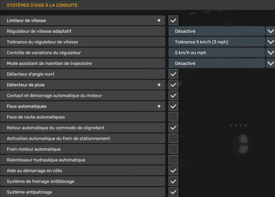Click the Systèmes d'aide à la conduite header

[x=42, y=5]
